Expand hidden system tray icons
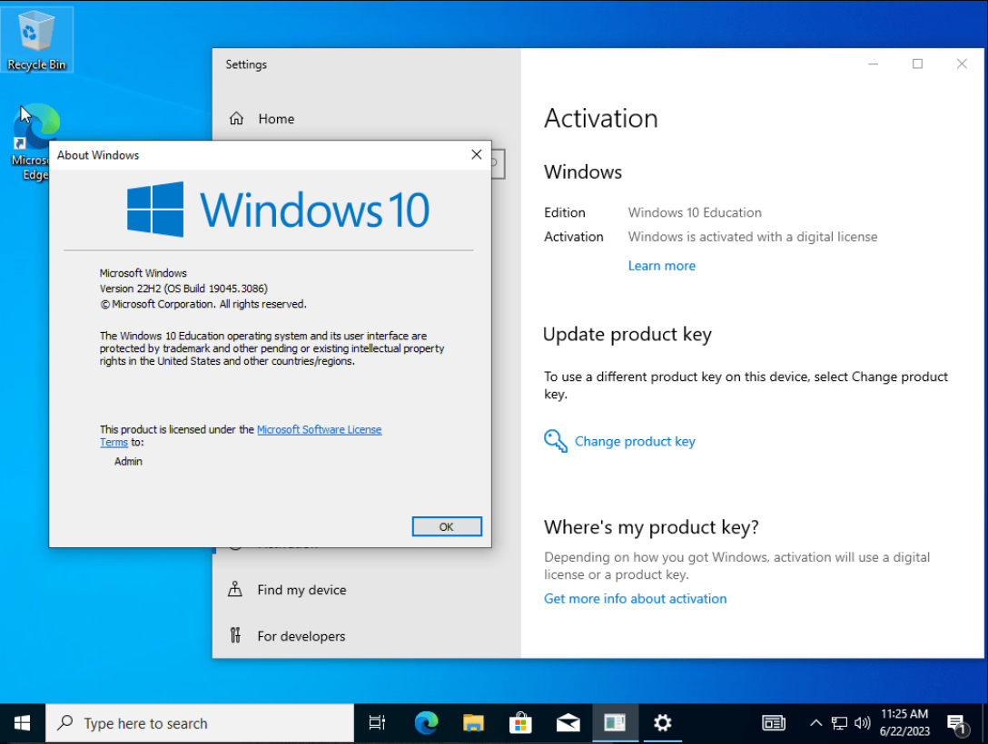 click(815, 723)
